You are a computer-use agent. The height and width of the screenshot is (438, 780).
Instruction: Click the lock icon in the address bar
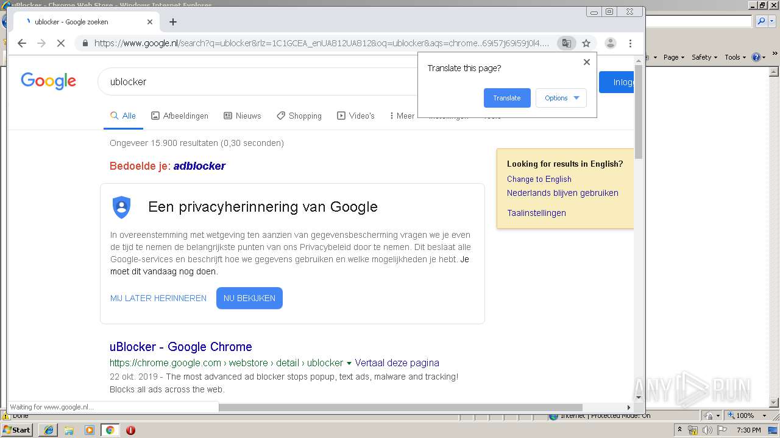(x=85, y=43)
